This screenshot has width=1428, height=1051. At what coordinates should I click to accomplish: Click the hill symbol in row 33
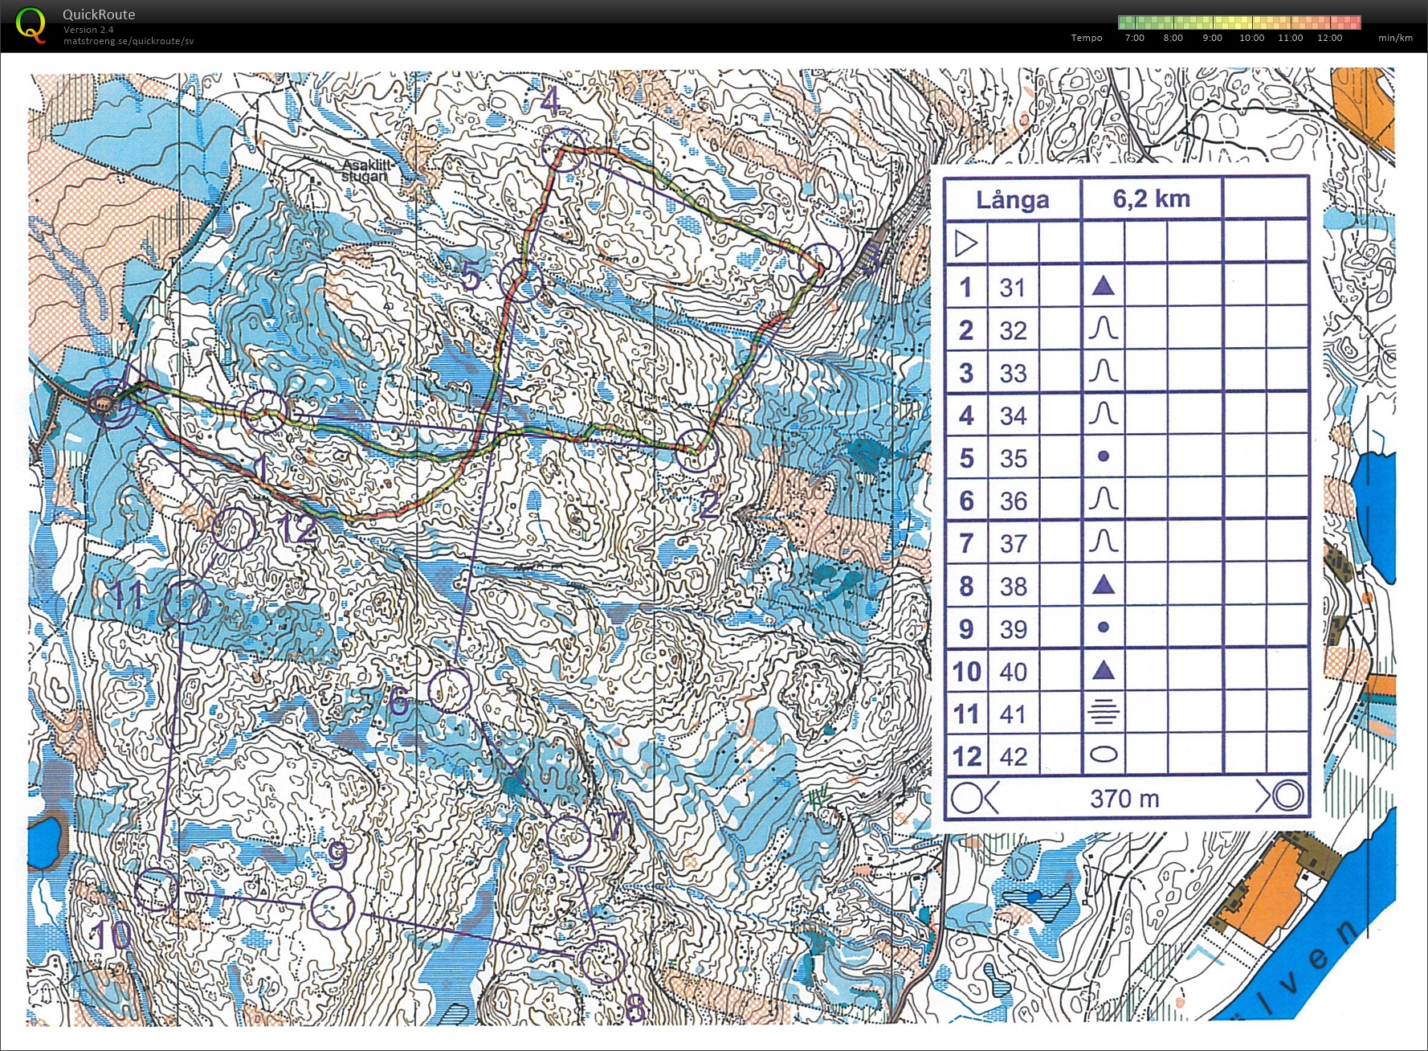click(x=1104, y=370)
